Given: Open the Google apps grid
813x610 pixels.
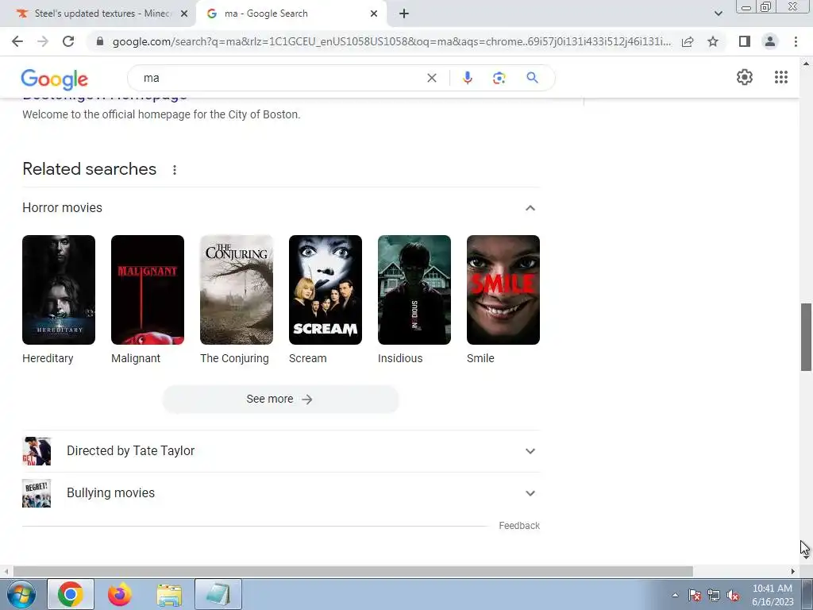Looking at the screenshot, I should 781,77.
